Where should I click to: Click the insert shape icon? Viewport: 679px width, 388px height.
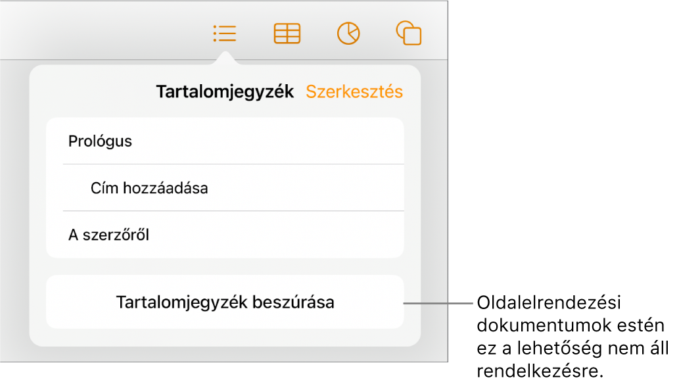pos(409,34)
